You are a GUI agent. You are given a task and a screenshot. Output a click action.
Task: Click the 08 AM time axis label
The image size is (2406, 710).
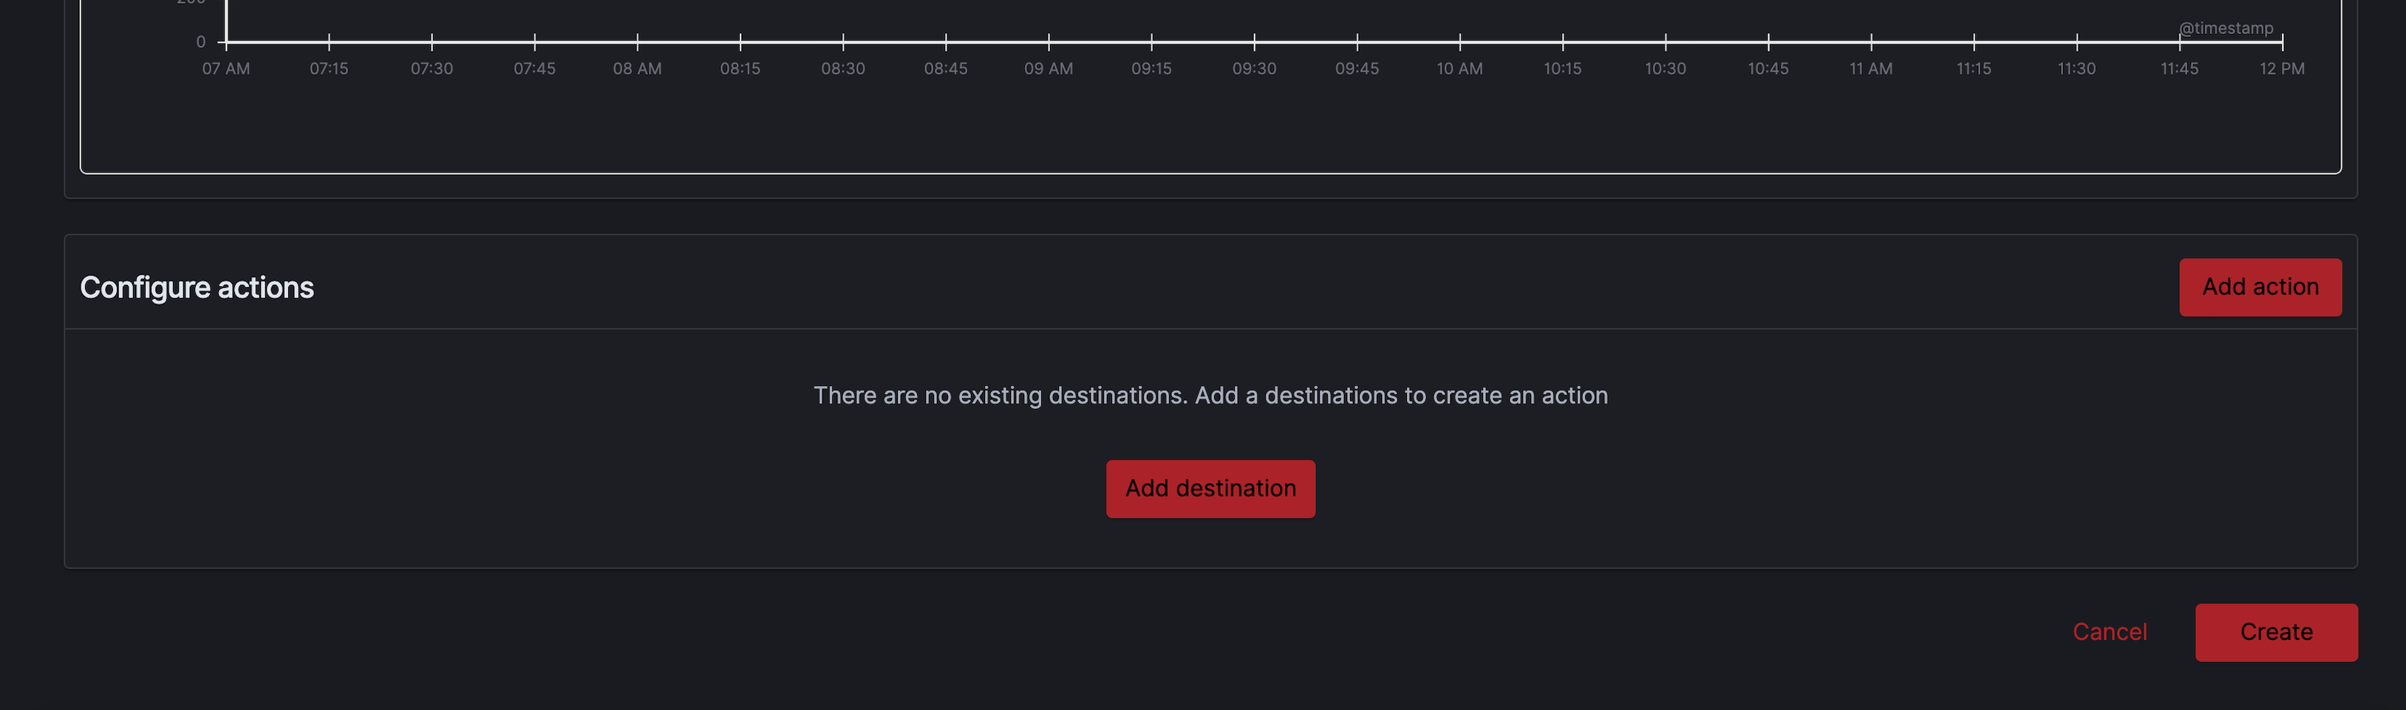pos(637,68)
